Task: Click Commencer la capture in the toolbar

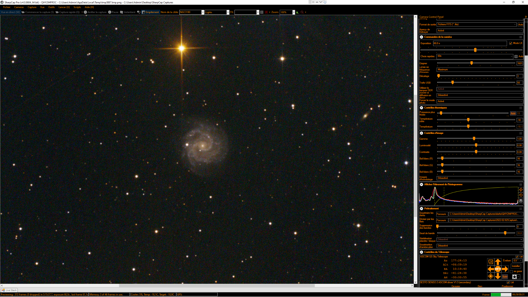Action: tap(38, 12)
